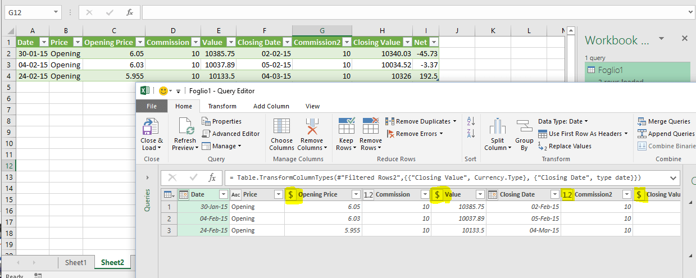Open the View ribbon tab
This screenshot has height=278, width=696.
313,106
